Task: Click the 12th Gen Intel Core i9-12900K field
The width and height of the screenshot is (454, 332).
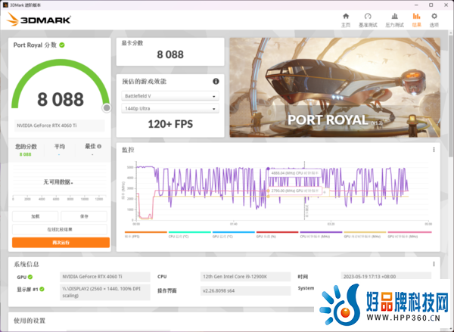Action: coord(245,277)
